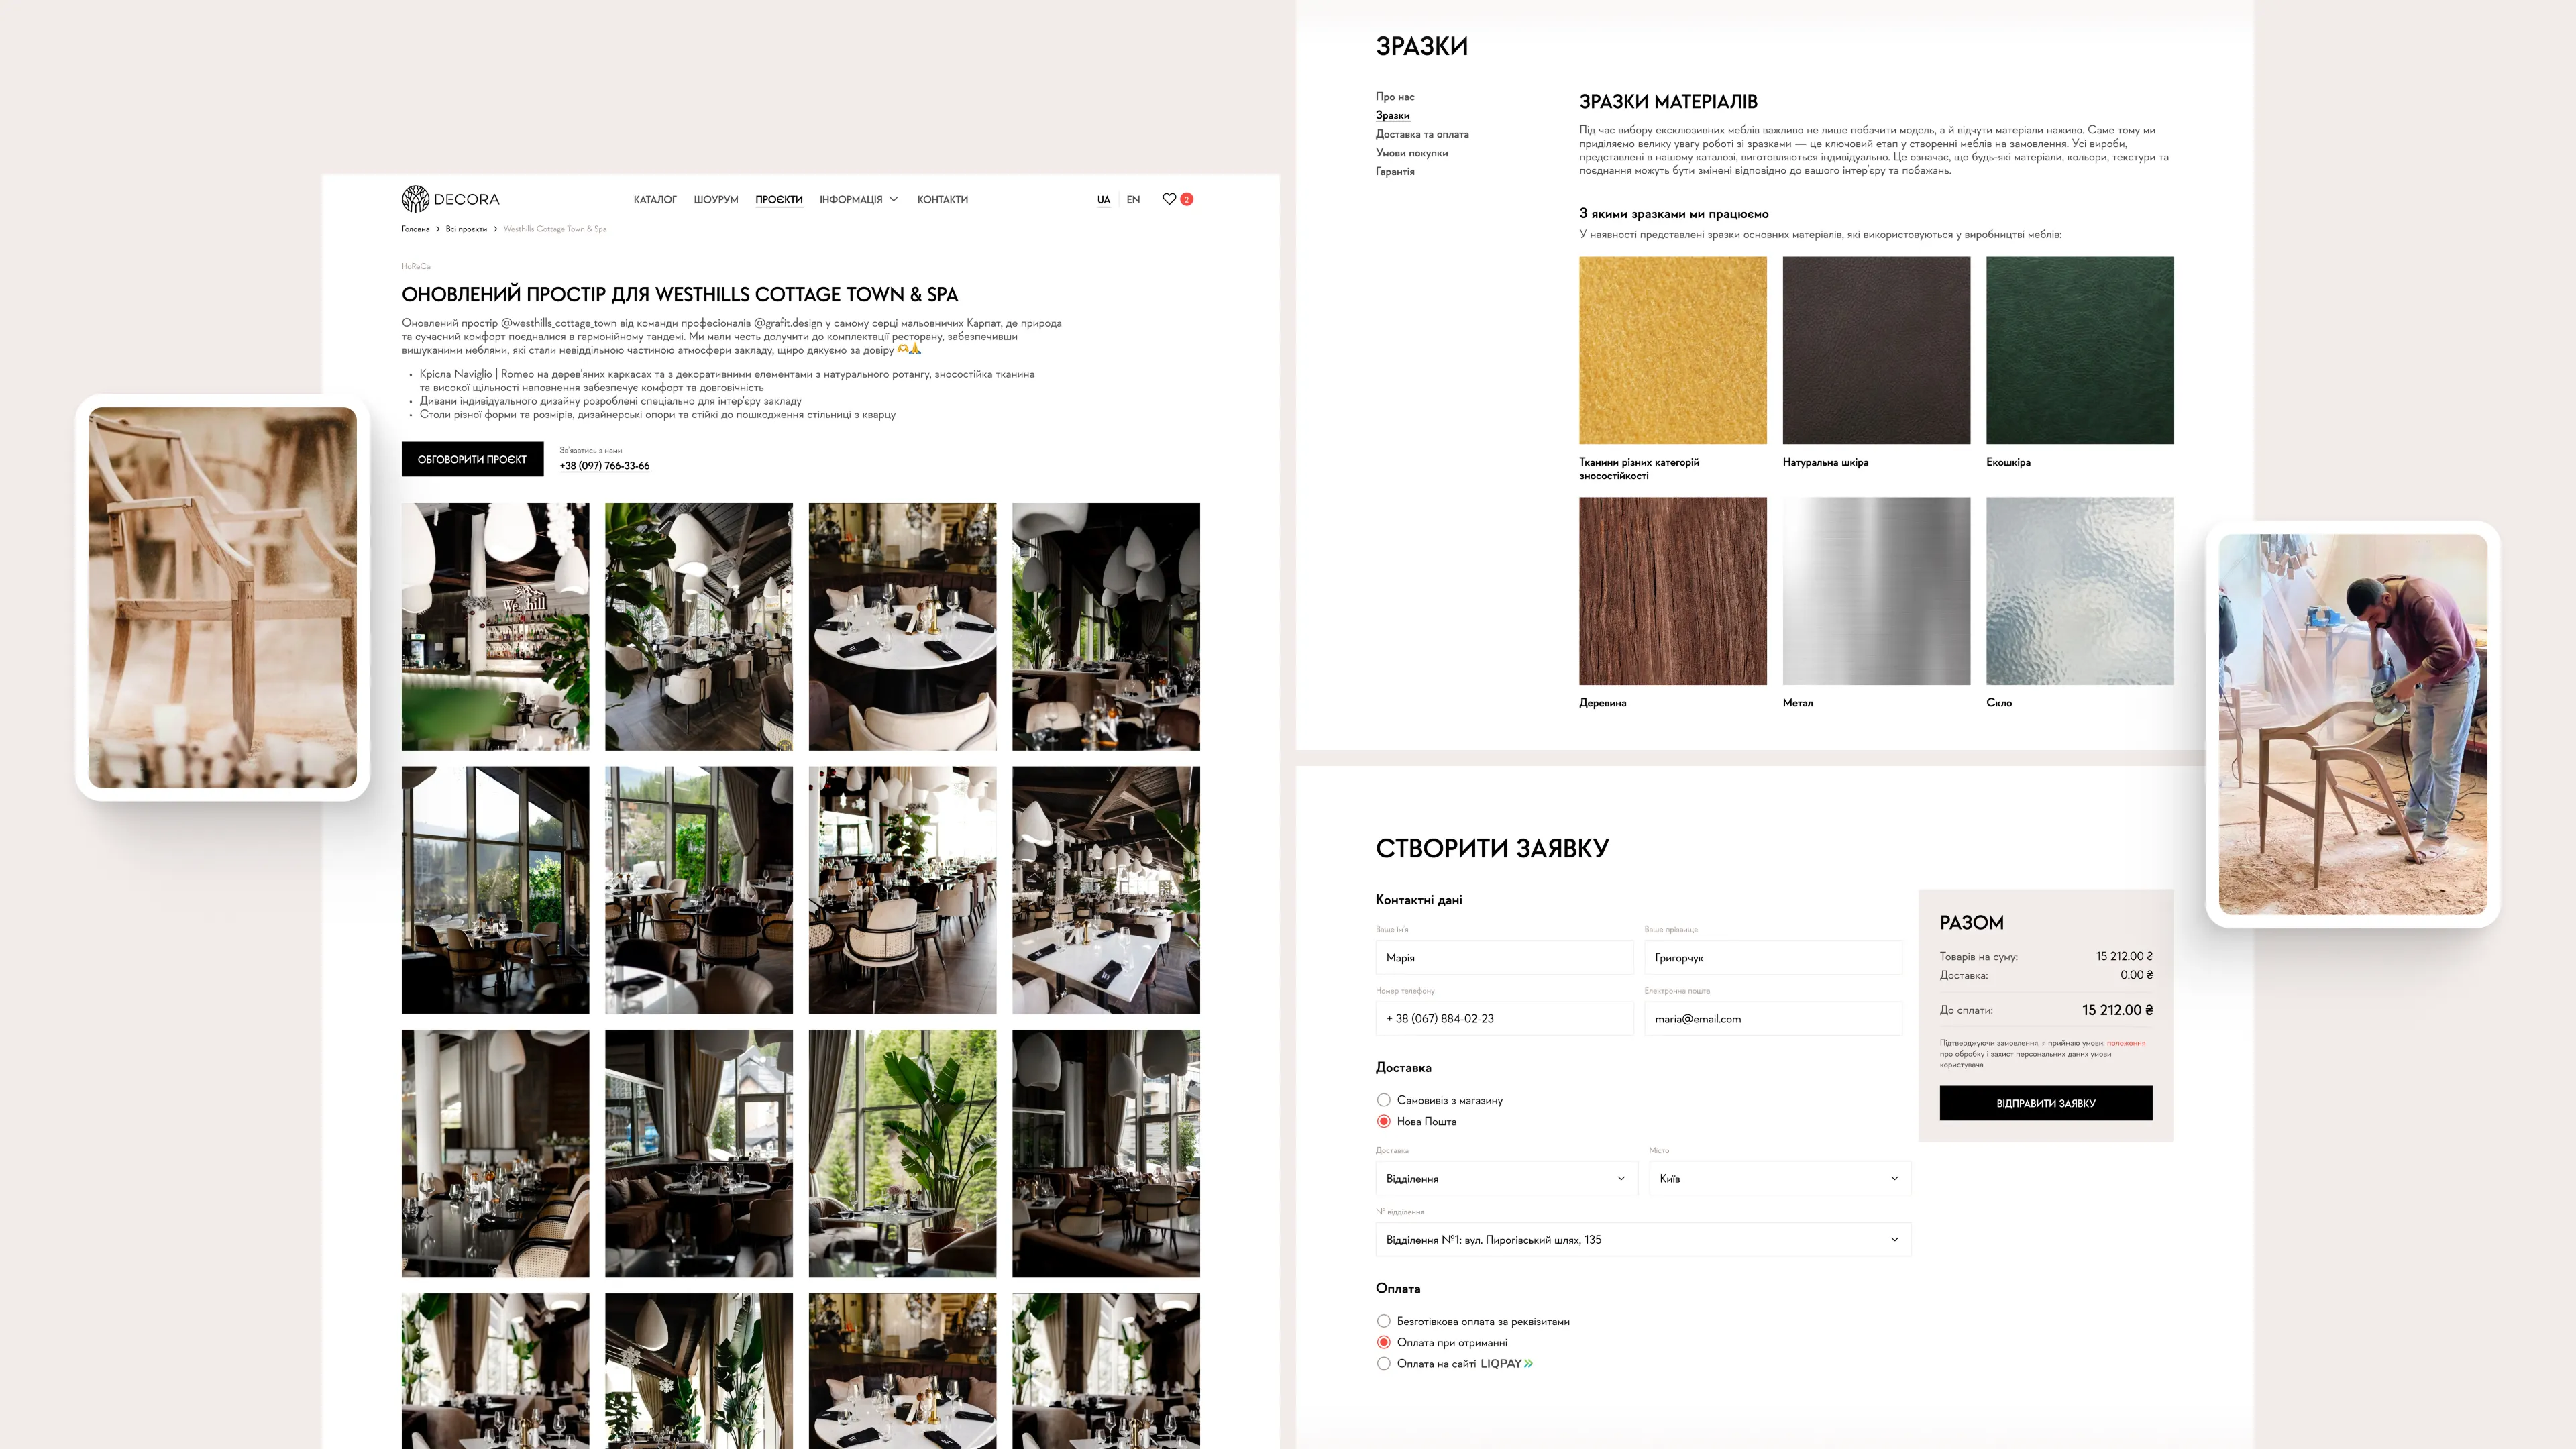This screenshot has height=1449, width=2576.
Task: Open the Westhills bar sign photo thumbnail
Action: [x=495, y=627]
